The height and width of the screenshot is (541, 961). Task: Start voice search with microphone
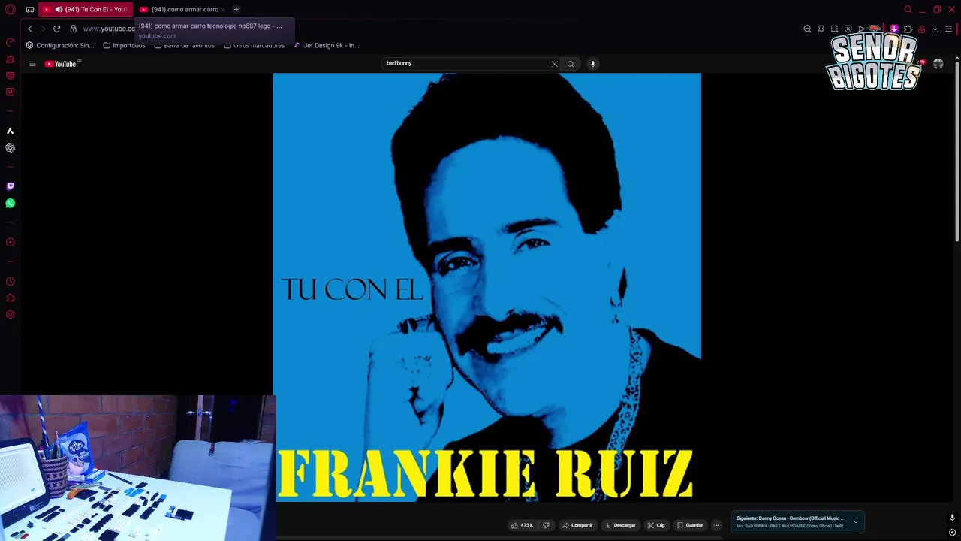pyautogui.click(x=592, y=64)
